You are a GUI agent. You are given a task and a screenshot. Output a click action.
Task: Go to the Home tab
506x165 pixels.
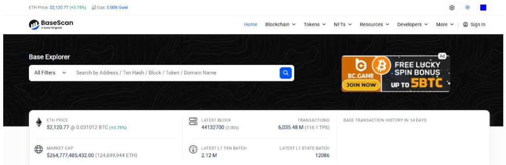click(250, 24)
